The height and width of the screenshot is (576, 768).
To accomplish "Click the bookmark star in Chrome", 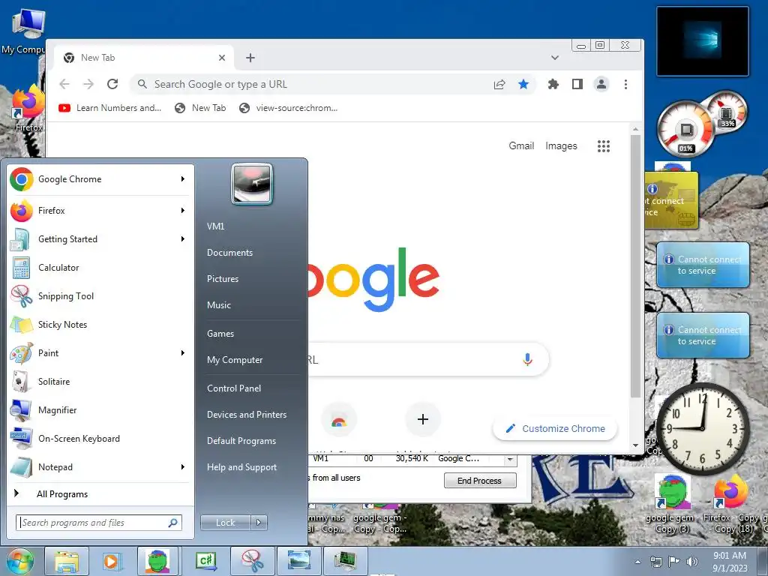I will pyautogui.click(x=523, y=84).
